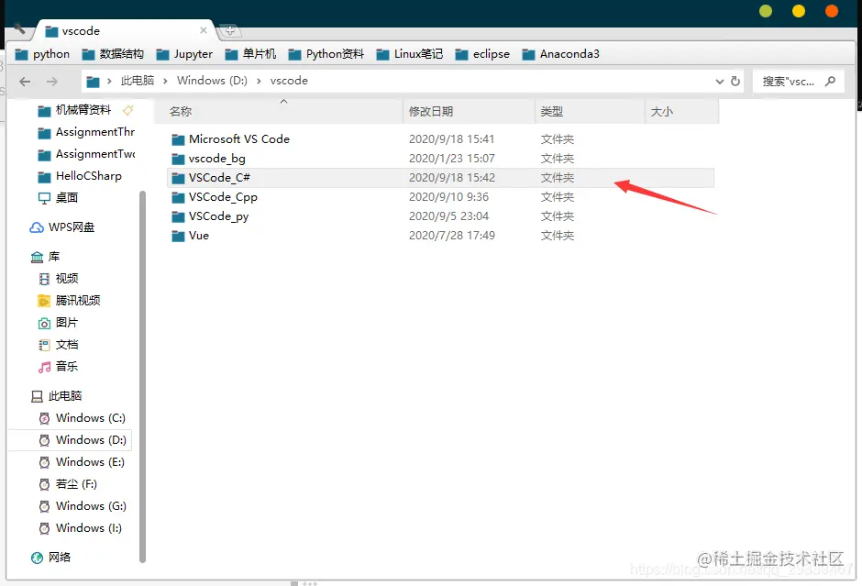862x586 pixels.
Task: Open new tab with plus button
Action: pyautogui.click(x=230, y=31)
